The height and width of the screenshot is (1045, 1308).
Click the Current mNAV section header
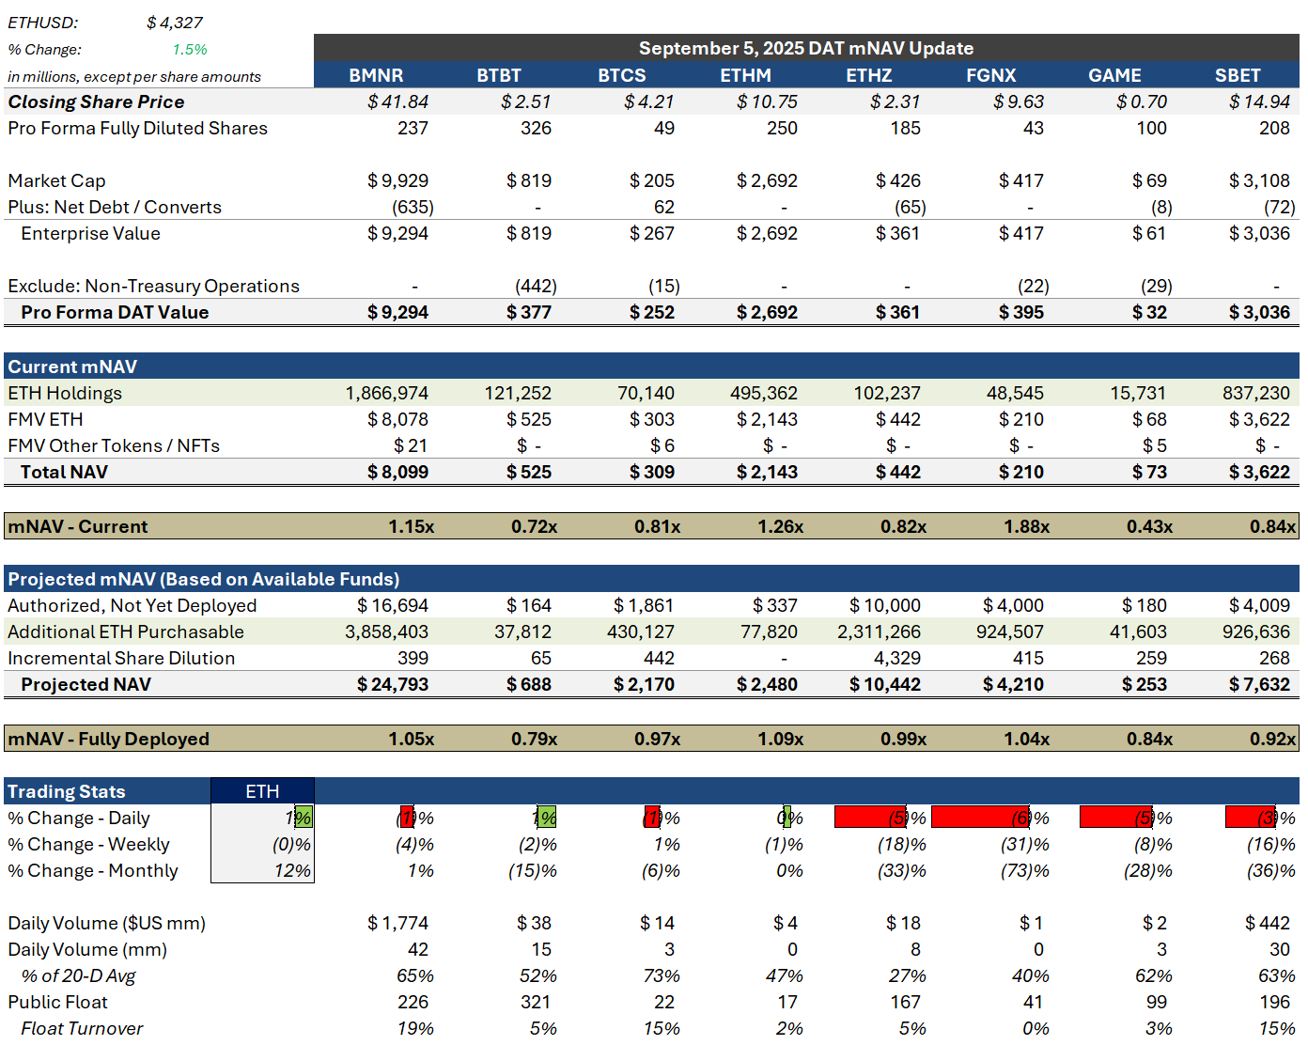pyautogui.click(x=73, y=367)
